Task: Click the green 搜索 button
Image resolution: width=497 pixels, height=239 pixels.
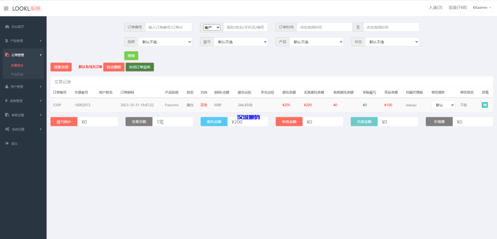Action: (131, 56)
